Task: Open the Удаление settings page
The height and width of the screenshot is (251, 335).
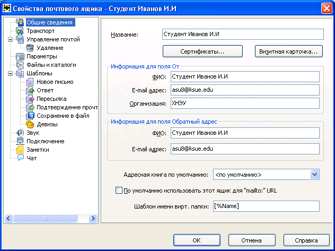Action: [x=50, y=48]
